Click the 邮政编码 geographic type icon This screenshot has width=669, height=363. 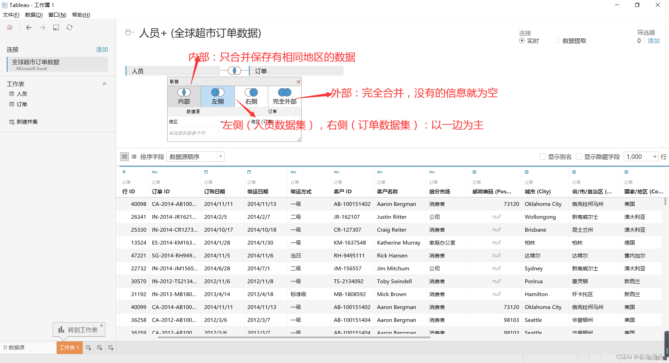click(x=474, y=172)
